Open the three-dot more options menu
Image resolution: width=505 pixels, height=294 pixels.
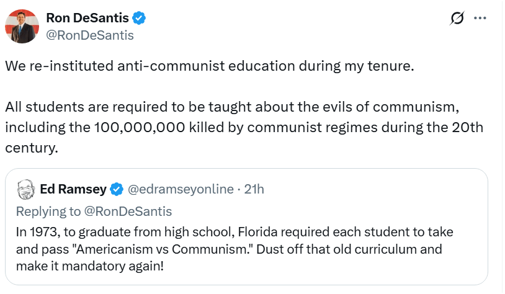pyautogui.click(x=480, y=19)
